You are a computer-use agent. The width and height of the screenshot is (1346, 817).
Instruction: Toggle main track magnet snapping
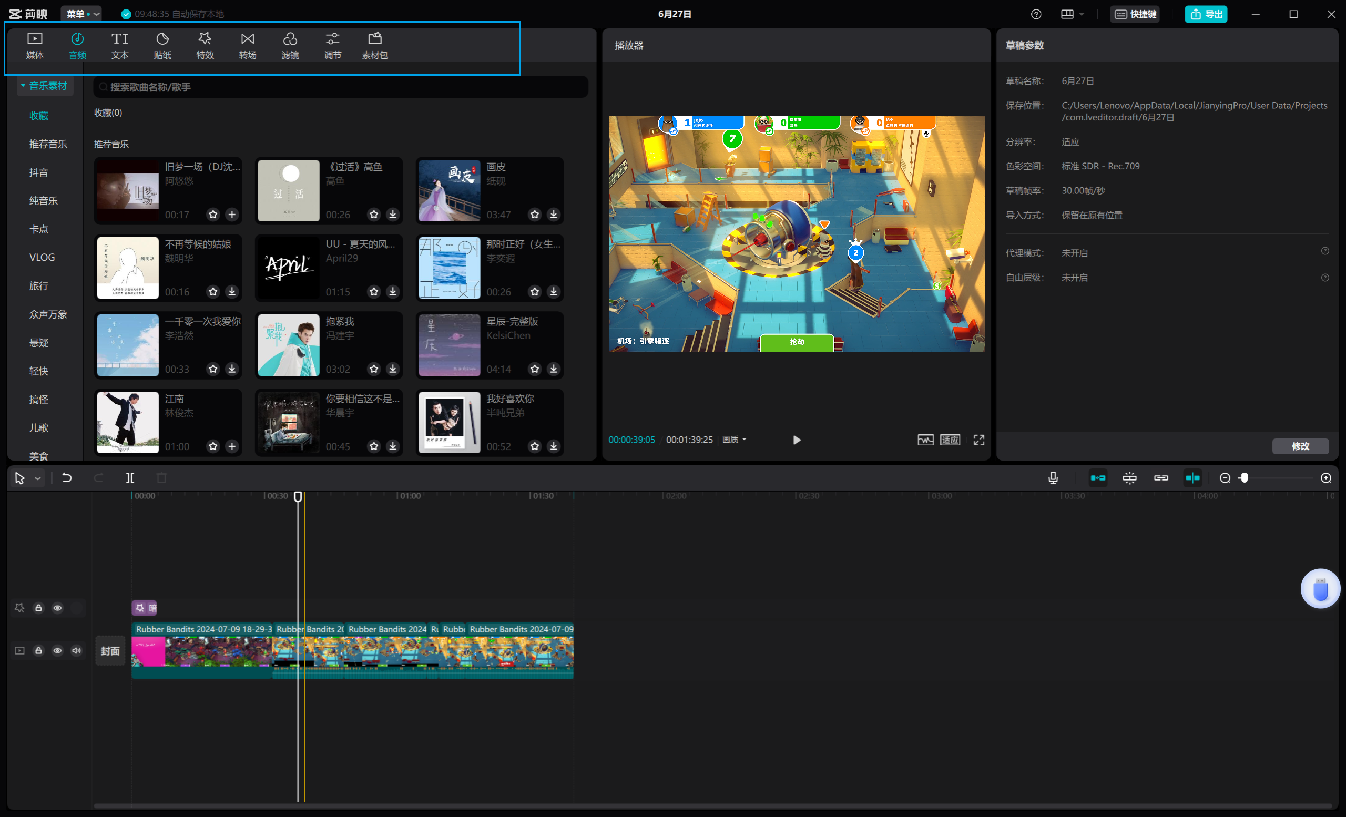point(1098,478)
